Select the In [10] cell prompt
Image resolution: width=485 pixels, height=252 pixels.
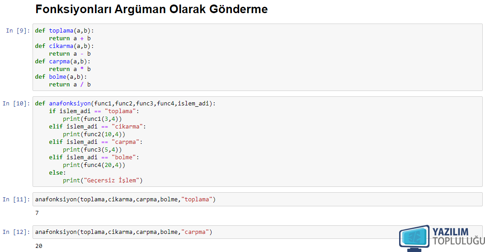click(16, 104)
